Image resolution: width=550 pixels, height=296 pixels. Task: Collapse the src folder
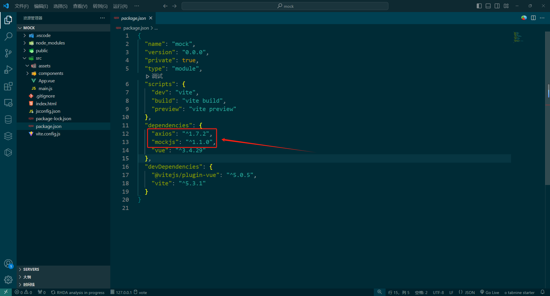(38, 58)
